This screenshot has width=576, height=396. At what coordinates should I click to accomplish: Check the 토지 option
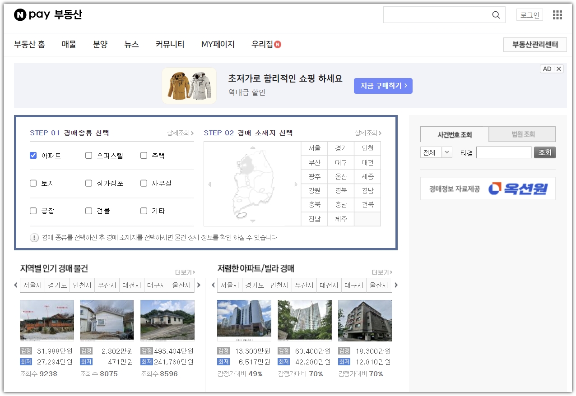tap(33, 183)
